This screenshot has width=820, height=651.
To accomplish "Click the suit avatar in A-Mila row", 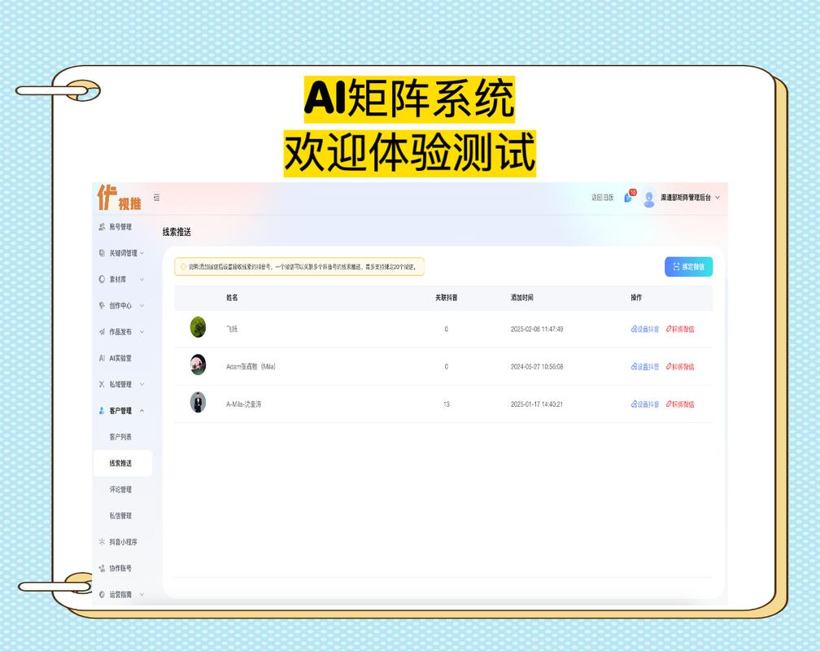I will (x=198, y=402).
